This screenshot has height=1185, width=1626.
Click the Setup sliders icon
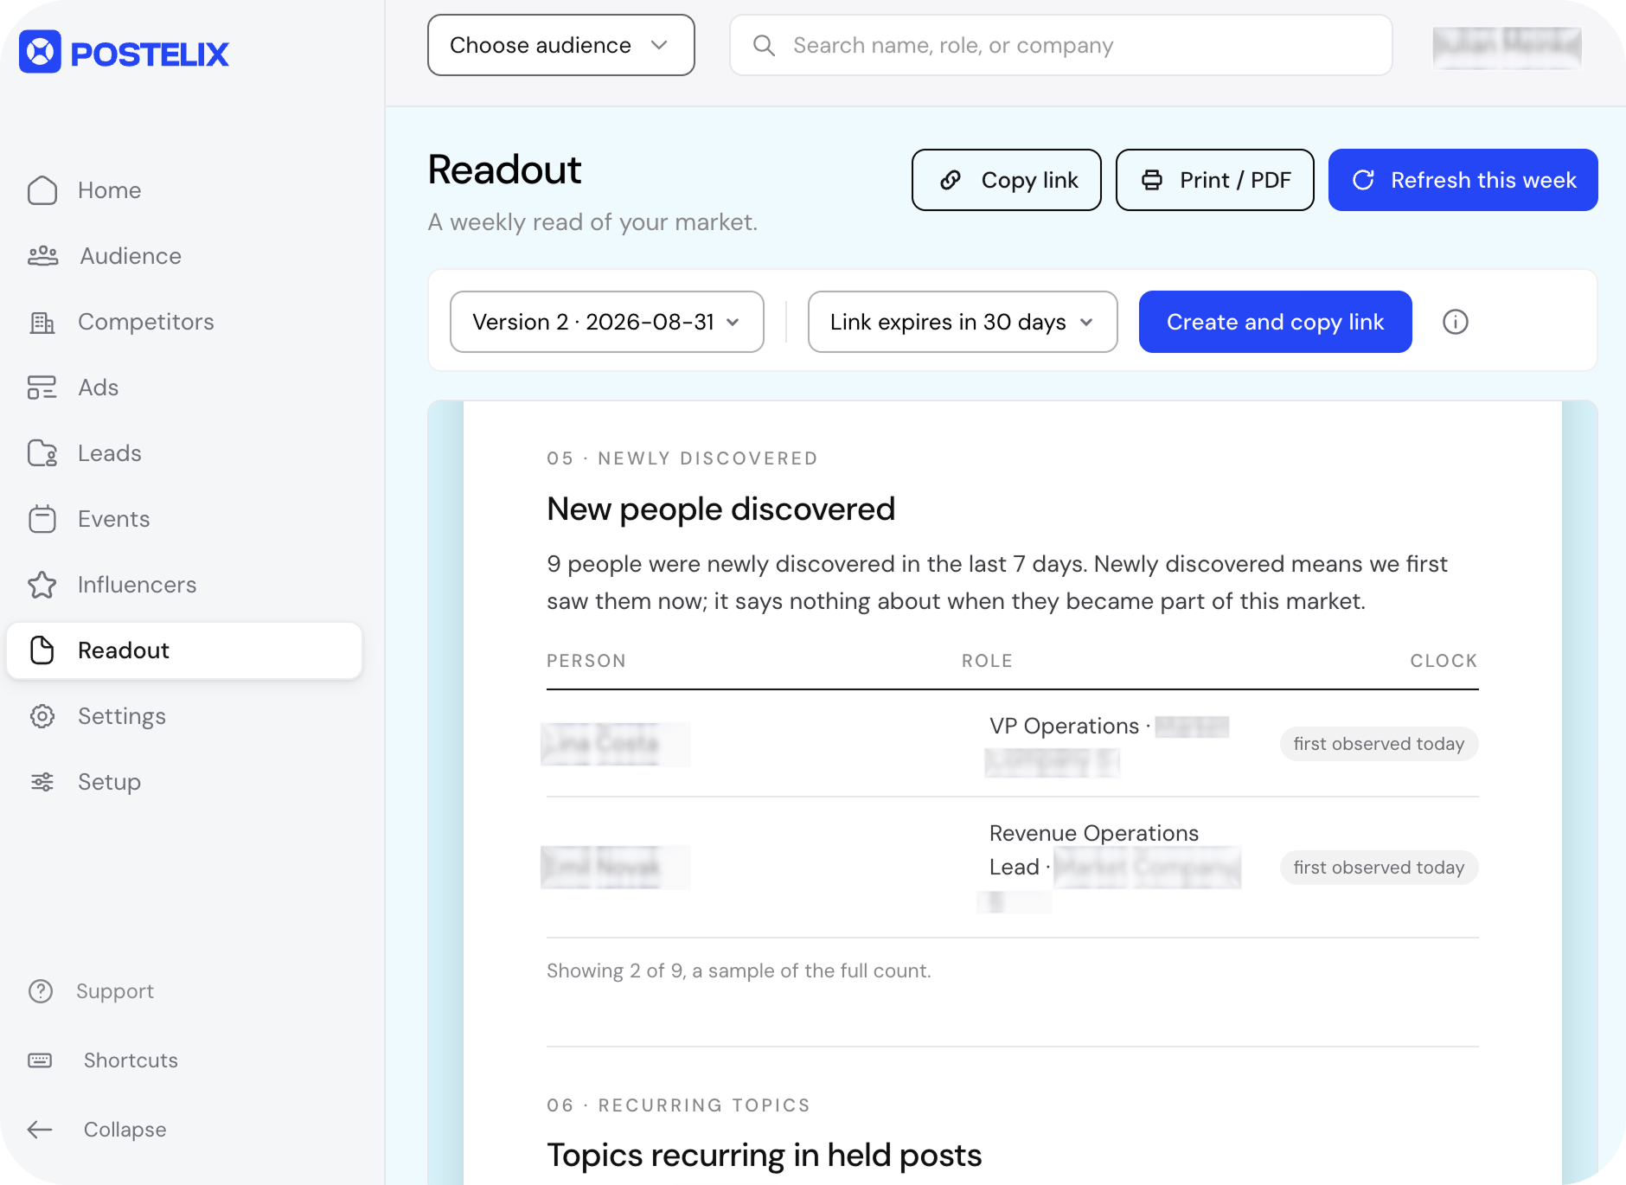coord(42,782)
